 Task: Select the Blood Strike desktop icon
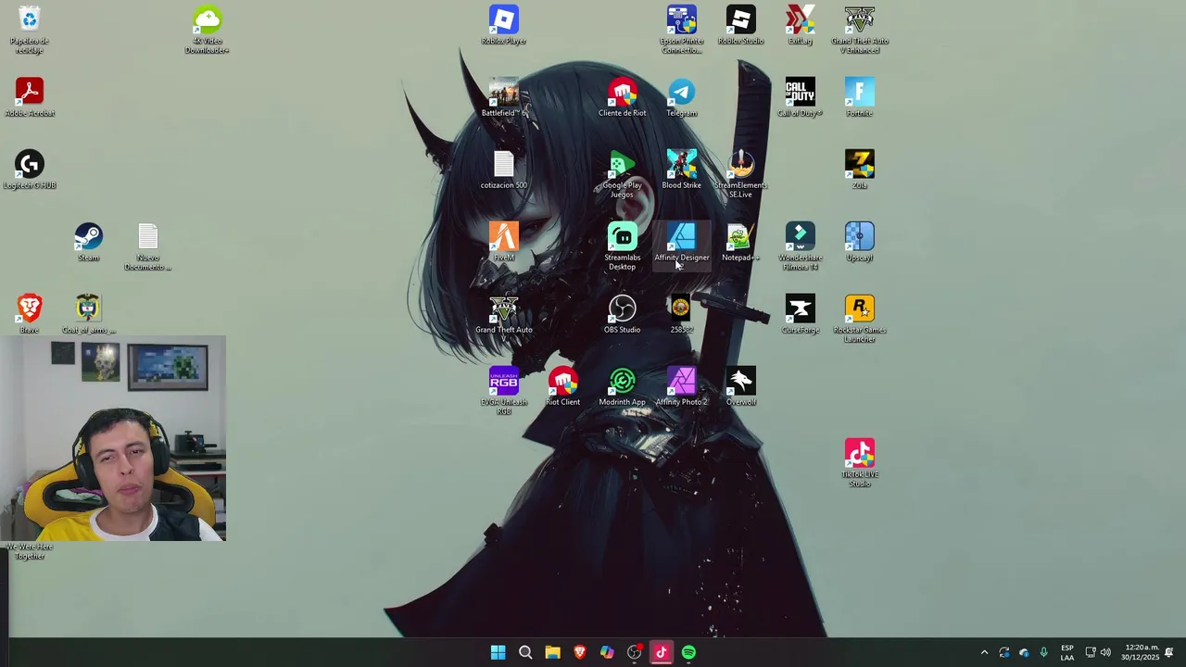(682, 170)
